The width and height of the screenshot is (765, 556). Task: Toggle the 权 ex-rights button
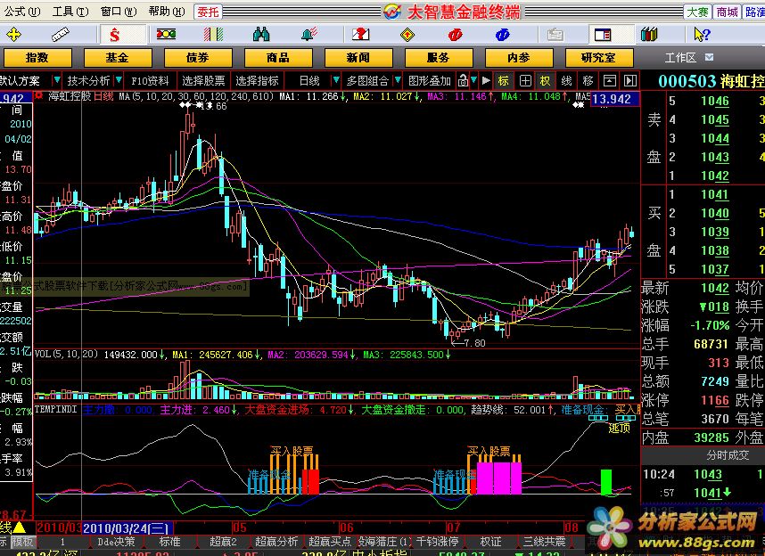(x=545, y=80)
